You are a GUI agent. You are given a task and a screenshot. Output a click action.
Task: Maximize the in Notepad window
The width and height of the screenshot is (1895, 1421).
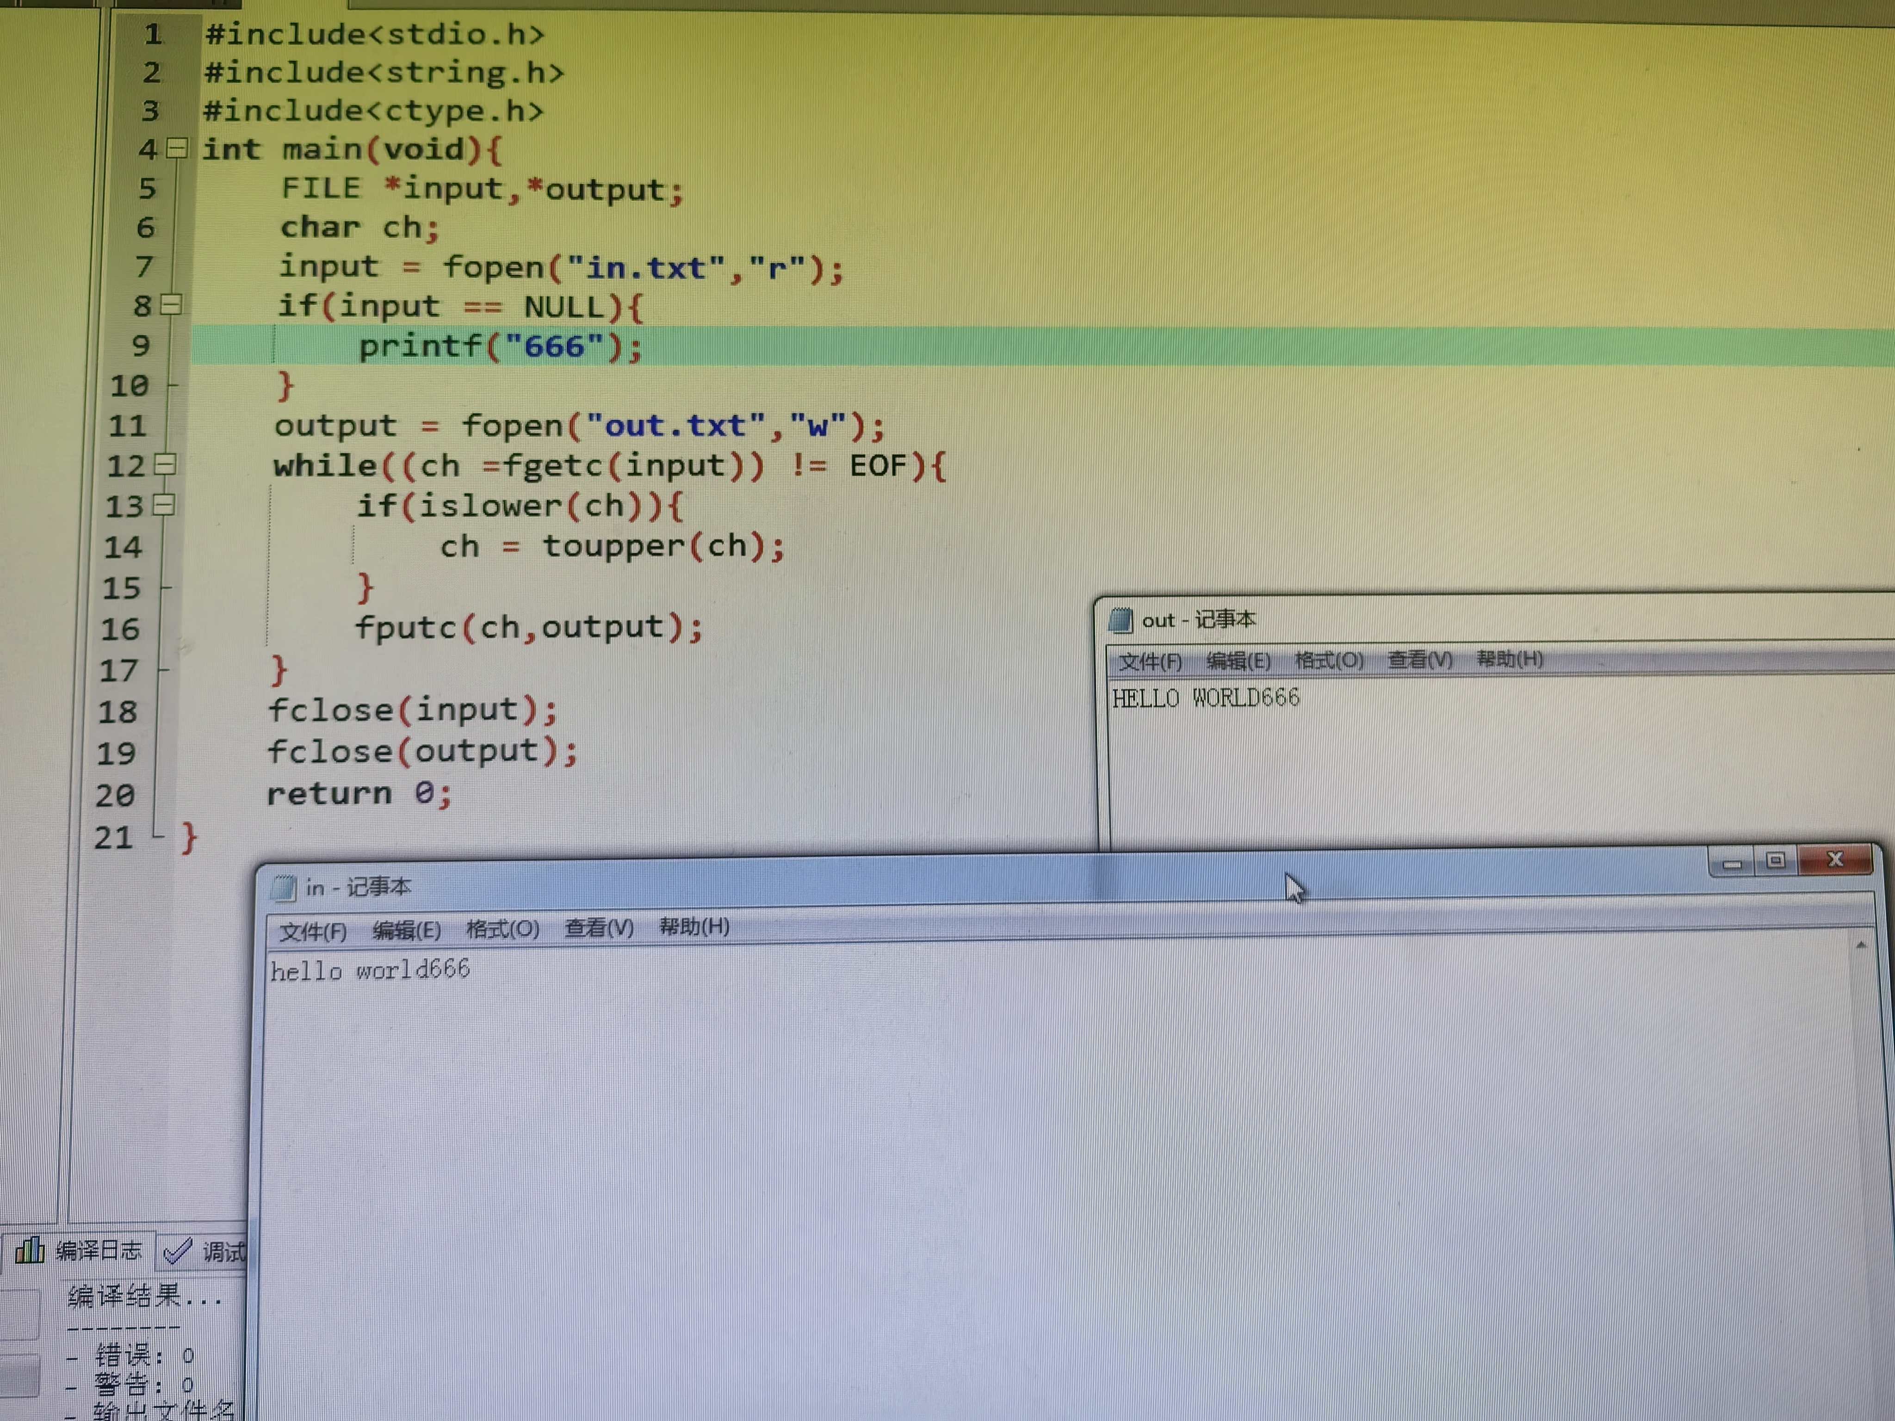pos(1775,860)
